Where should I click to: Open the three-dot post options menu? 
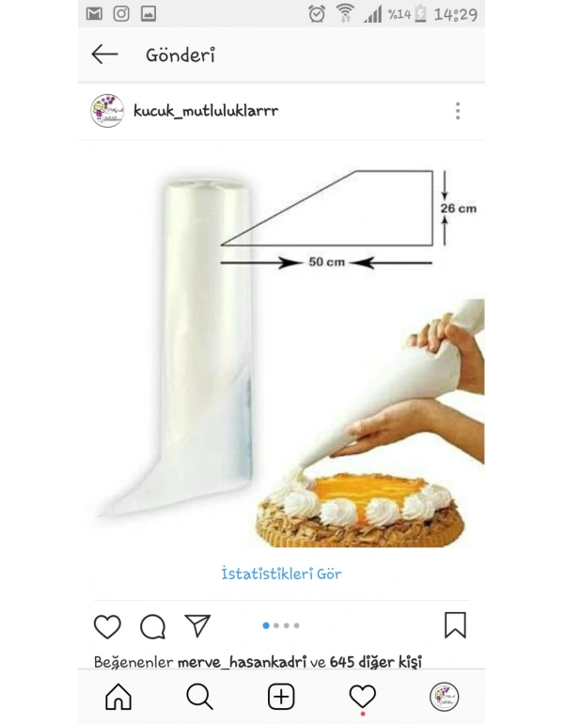458,111
